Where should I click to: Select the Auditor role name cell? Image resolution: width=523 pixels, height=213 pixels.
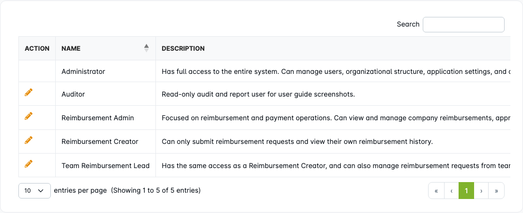73,94
